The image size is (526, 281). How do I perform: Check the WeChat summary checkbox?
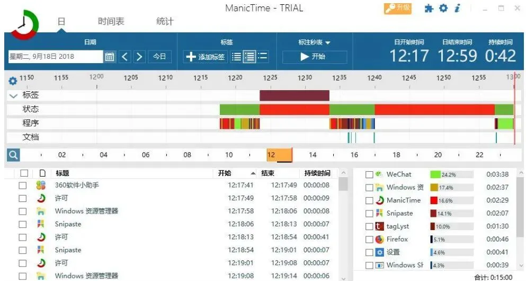369,174
